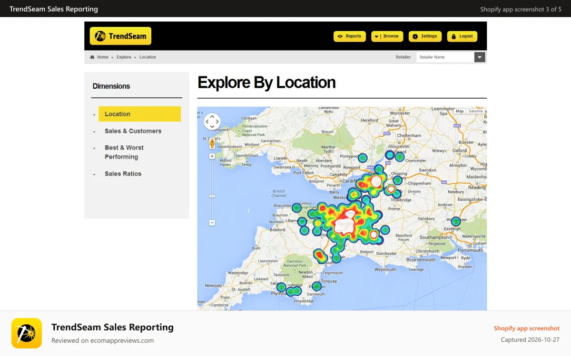
Task: Select Location in the Dimensions menu
Action: [x=139, y=114]
